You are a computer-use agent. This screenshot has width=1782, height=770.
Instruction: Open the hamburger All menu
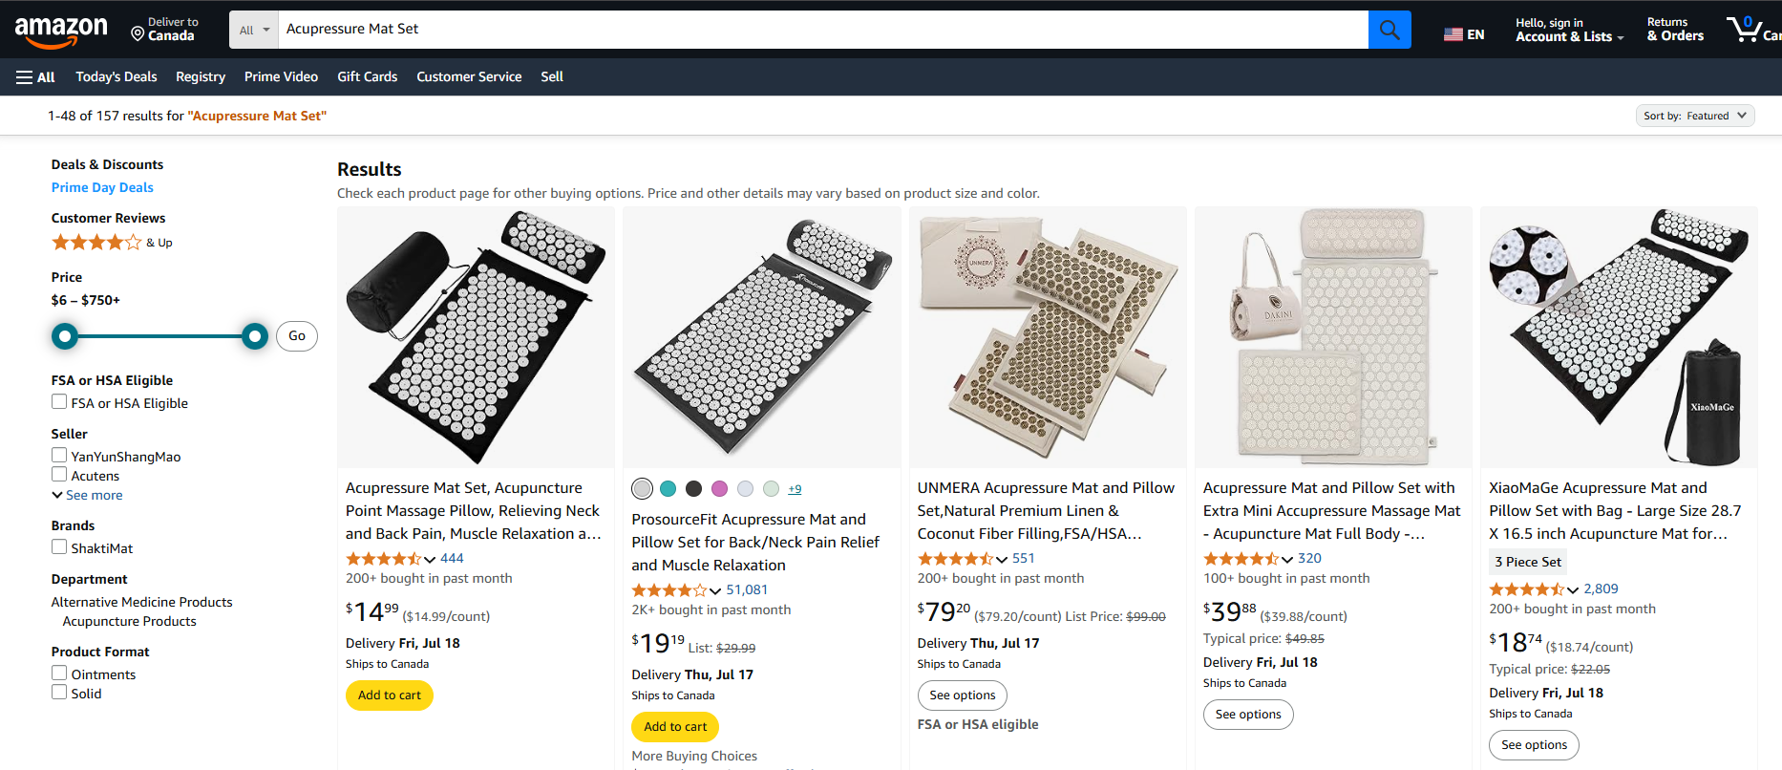click(x=35, y=77)
